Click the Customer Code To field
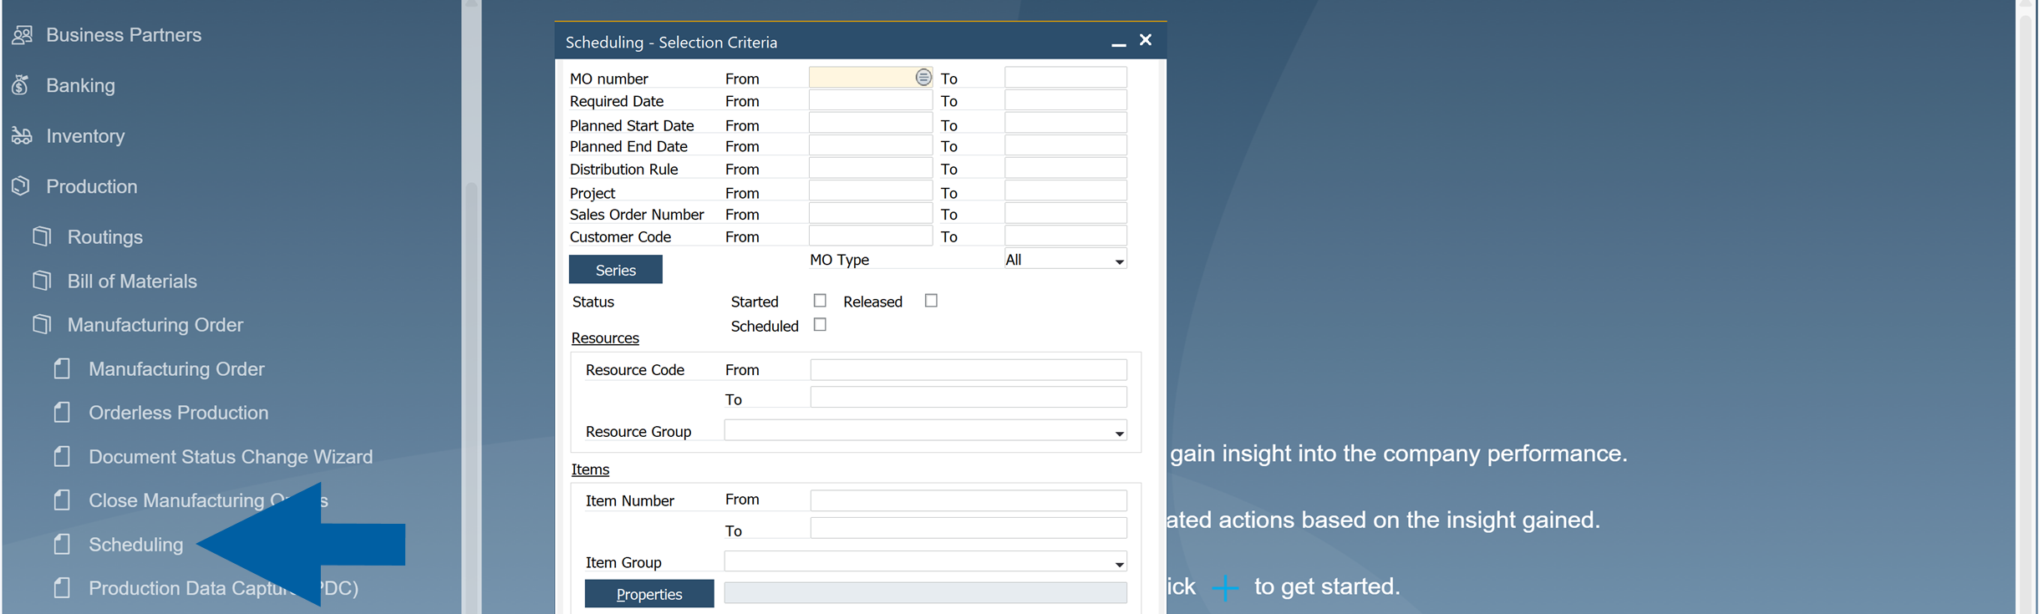The height and width of the screenshot is (614, 2039). (x=1065, y=236)
